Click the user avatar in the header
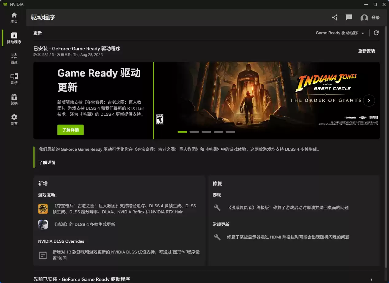This screenshot has height=283, width=389. pyautogui.click(x=364, y=18)
